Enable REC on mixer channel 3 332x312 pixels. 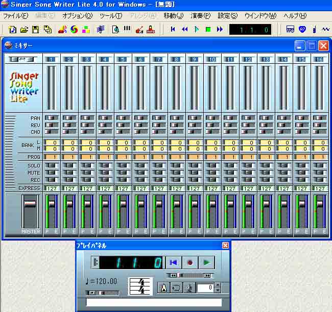(87, 180)
